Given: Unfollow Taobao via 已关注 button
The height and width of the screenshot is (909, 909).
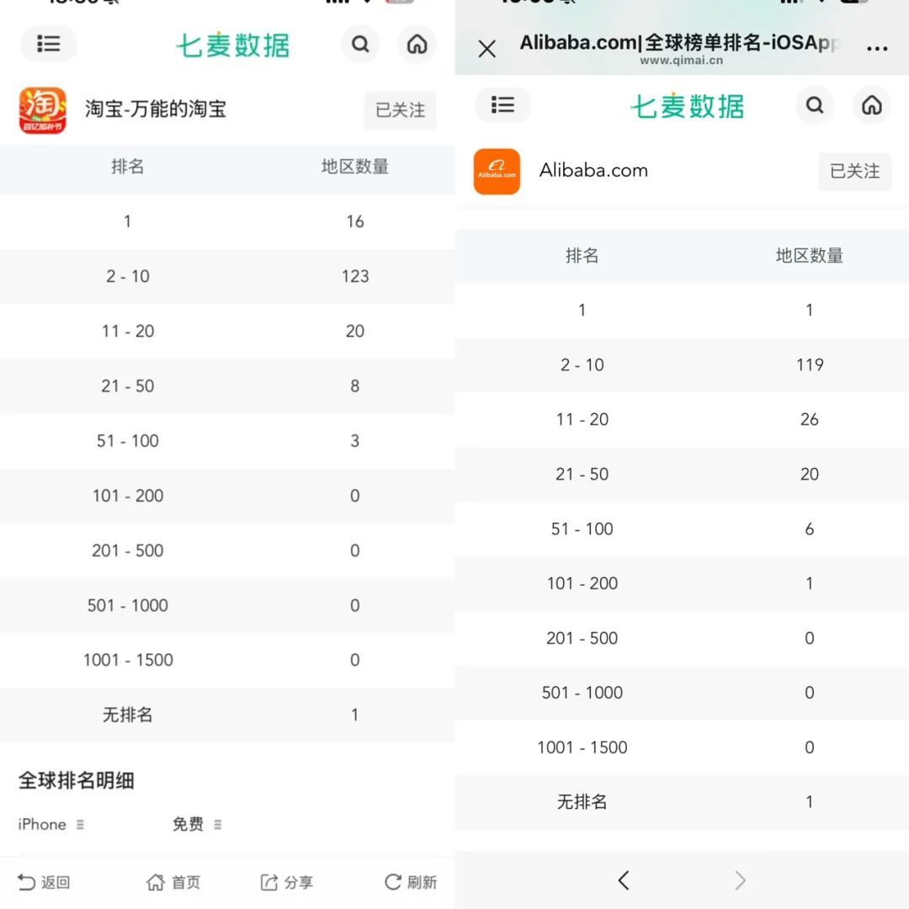Looking at the screenshot, I should tap(401, 110).
